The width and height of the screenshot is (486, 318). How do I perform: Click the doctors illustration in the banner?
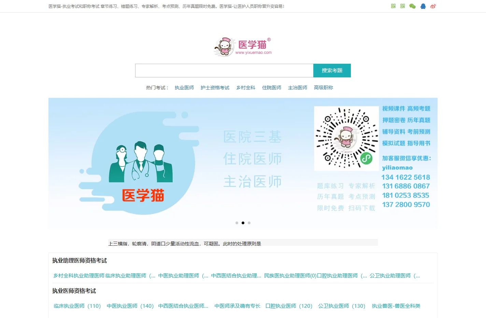pyautogui.click(x=141, y=161)
